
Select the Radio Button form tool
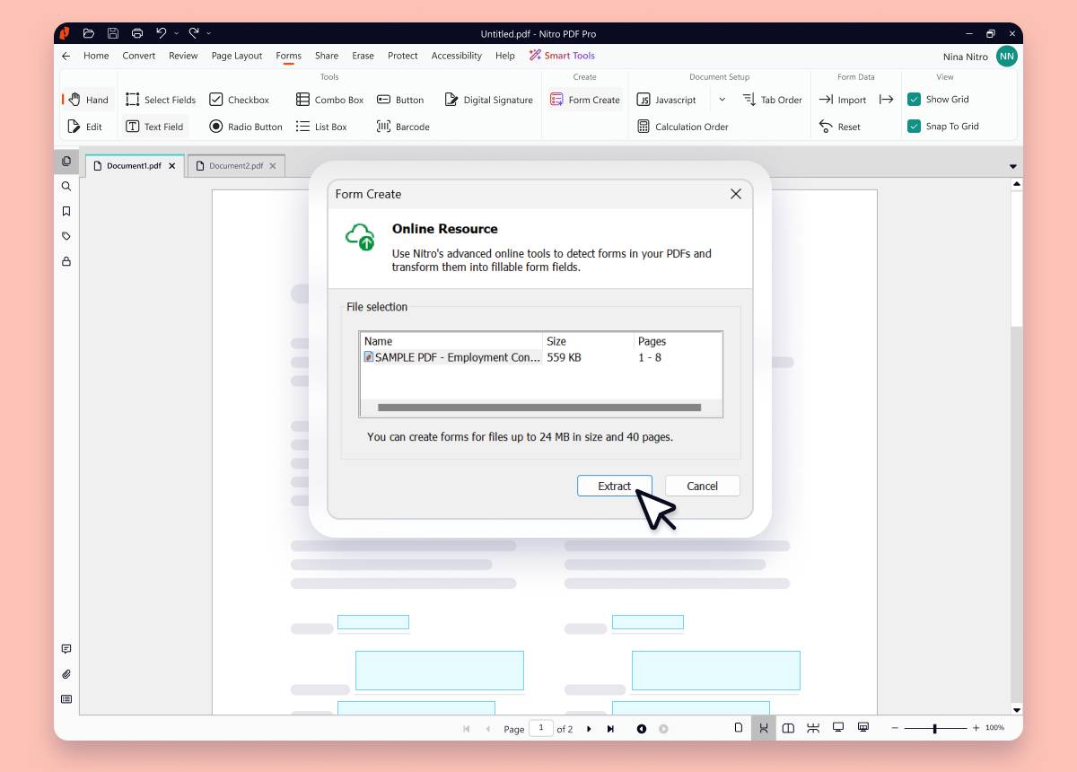click(x=246, y=127)
